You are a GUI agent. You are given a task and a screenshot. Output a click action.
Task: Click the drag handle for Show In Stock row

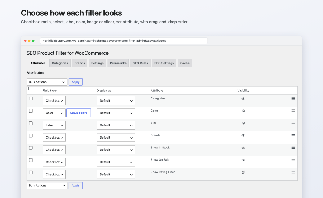(293, 148)
